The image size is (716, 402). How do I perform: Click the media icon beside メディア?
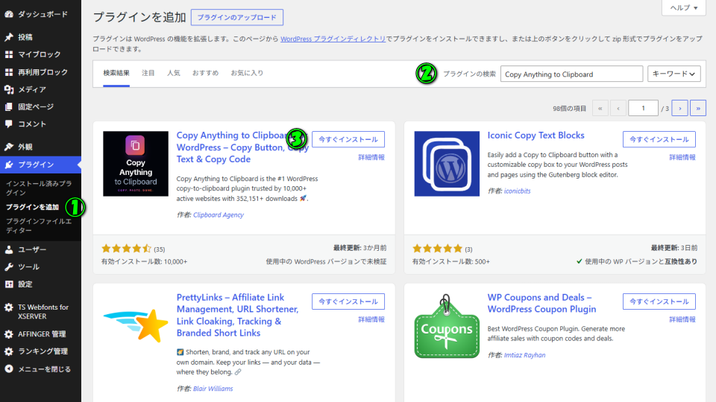tap(9, 89)
